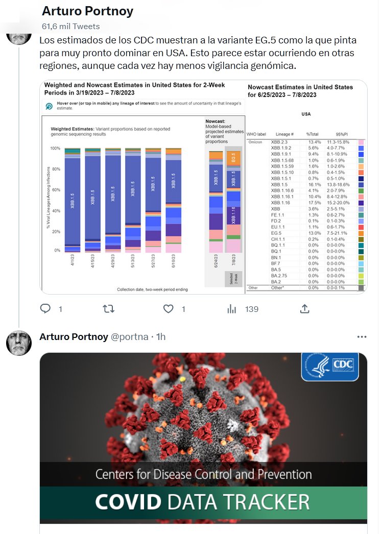Like the tweet with the heart icon
The image size is (383, 534).
coord(168,309)
